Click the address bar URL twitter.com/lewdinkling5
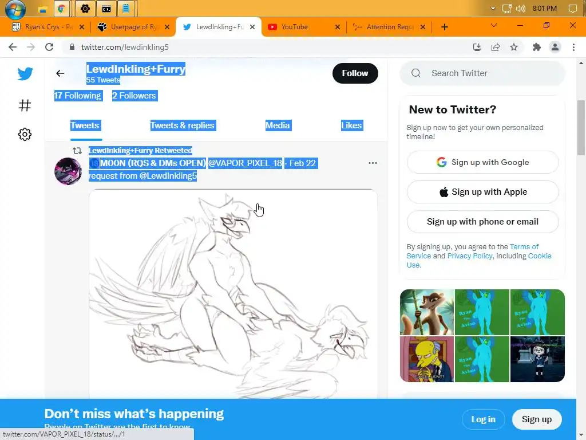 point(125,47)
